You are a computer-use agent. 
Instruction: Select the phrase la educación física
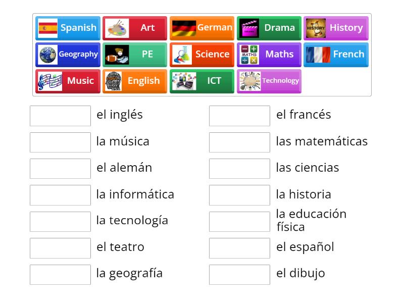pyautogui.click(x=310, y=221)
